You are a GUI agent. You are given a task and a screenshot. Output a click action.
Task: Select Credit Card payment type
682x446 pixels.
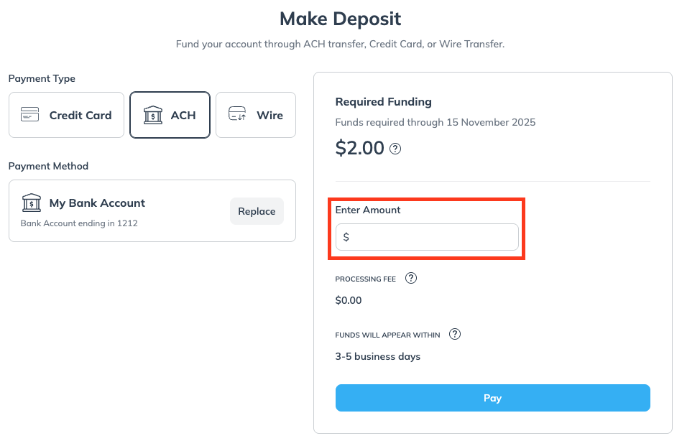[x=66, y=115]
